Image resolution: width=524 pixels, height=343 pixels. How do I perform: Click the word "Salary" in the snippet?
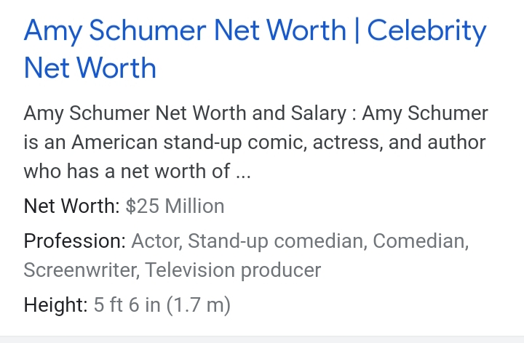tap(311, 114)
